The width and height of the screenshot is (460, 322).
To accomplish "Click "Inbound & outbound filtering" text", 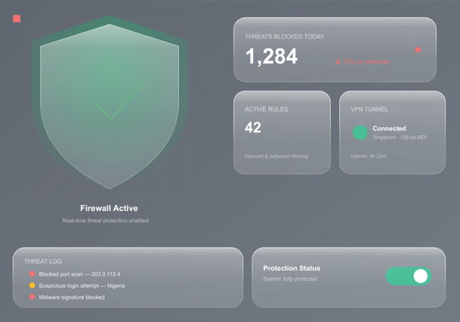I will (277, 157).
